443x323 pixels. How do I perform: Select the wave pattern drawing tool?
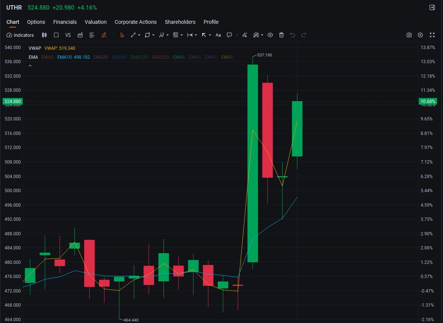click(x=161, y=35)
